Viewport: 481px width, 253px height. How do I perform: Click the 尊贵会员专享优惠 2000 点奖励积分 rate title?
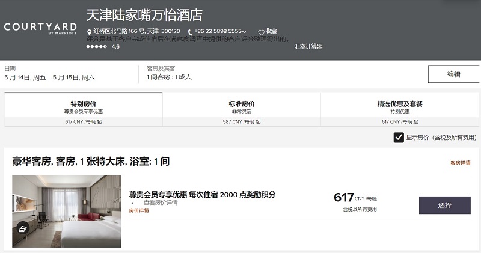coord(202,195)
